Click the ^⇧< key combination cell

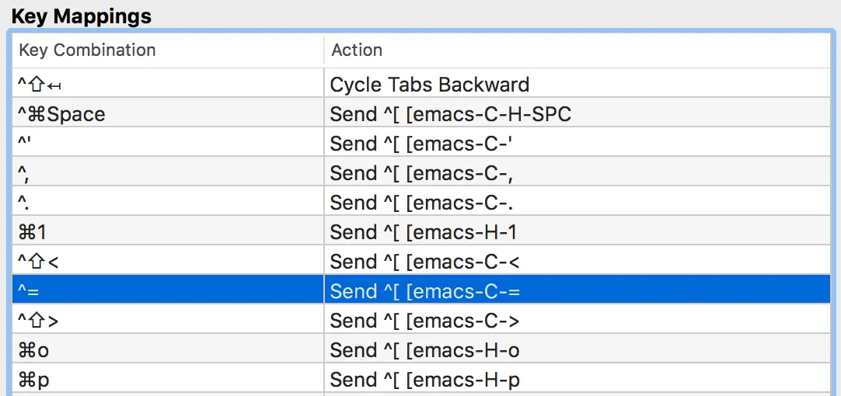39,262
